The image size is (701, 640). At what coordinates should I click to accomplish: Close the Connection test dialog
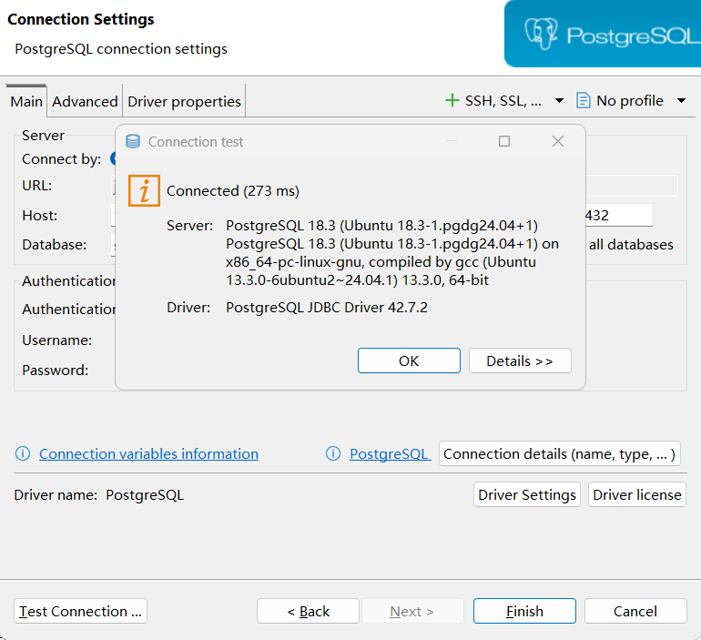point(558,141)
